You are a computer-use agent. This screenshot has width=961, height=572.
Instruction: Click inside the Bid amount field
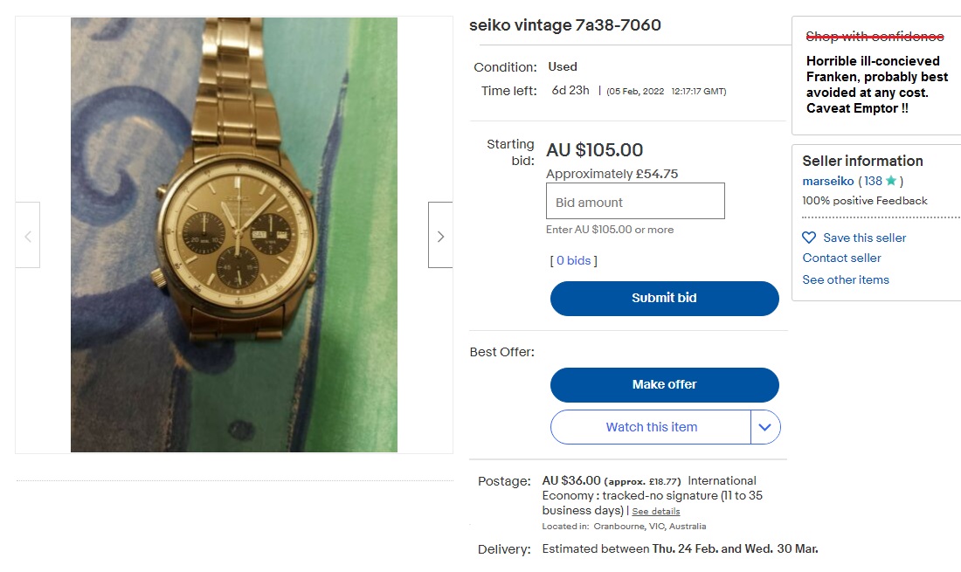pyautogui.click(x=635, y=201)
